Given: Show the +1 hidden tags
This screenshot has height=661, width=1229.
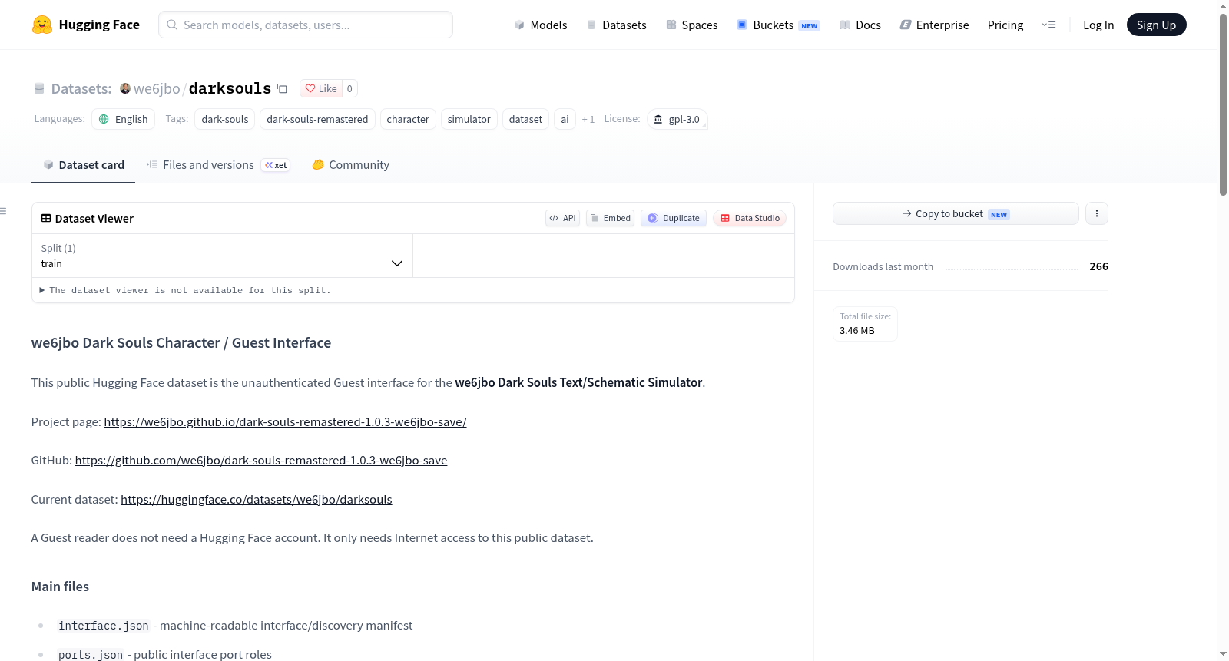Looking at the screenshot, I should click(588, 119).
